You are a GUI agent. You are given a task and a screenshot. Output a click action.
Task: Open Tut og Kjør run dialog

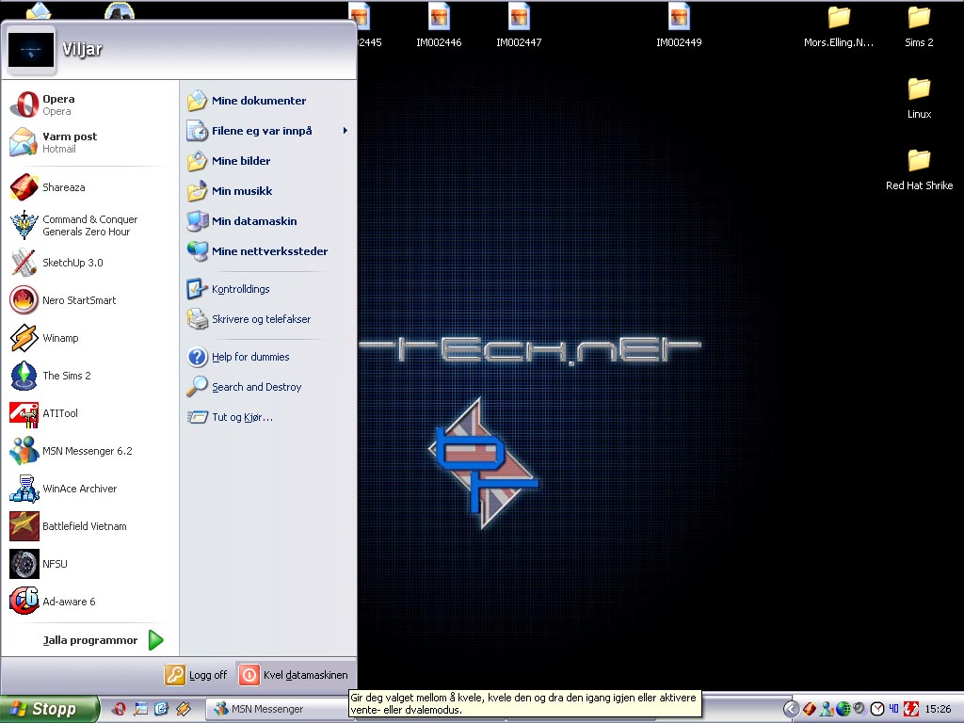268,417
